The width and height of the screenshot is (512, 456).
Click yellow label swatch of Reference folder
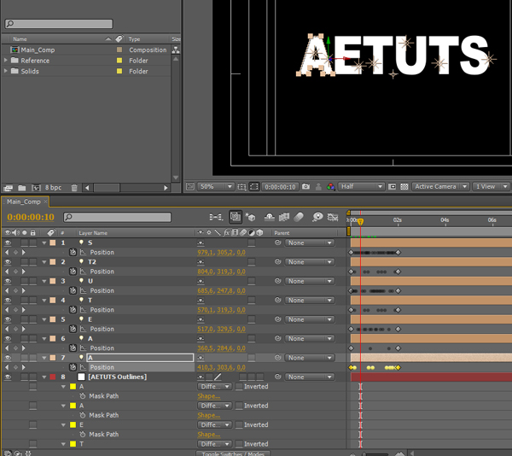(x=119, y=61)
